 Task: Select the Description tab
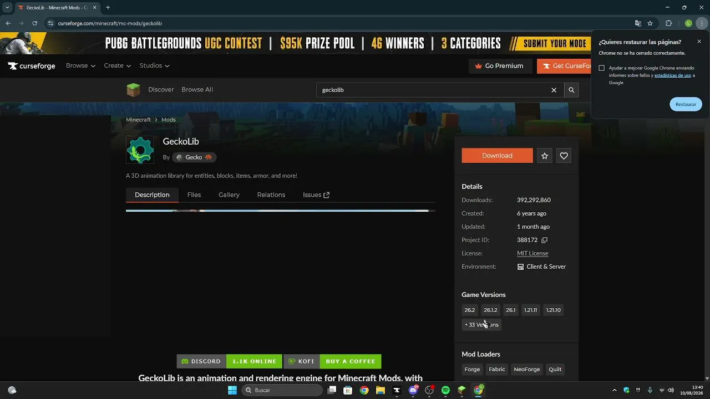point(152,195)
